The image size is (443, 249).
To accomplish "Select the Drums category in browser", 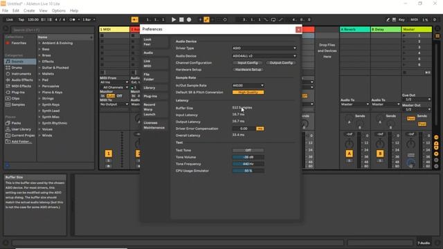I will click(17, 68).
